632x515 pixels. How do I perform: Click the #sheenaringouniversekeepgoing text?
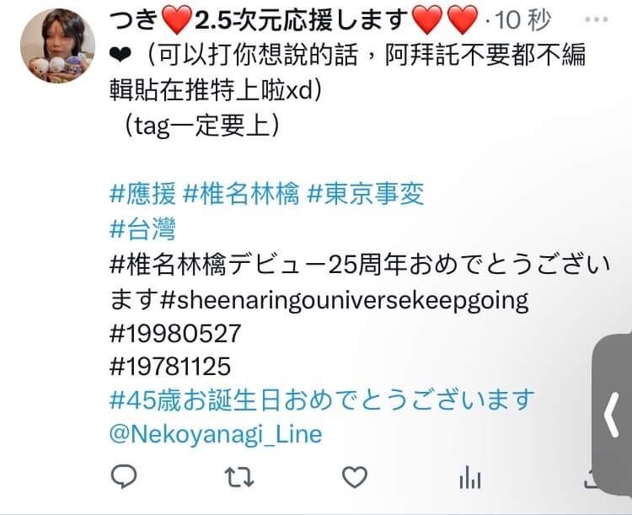pyautogui.click(x=344, y=301)
